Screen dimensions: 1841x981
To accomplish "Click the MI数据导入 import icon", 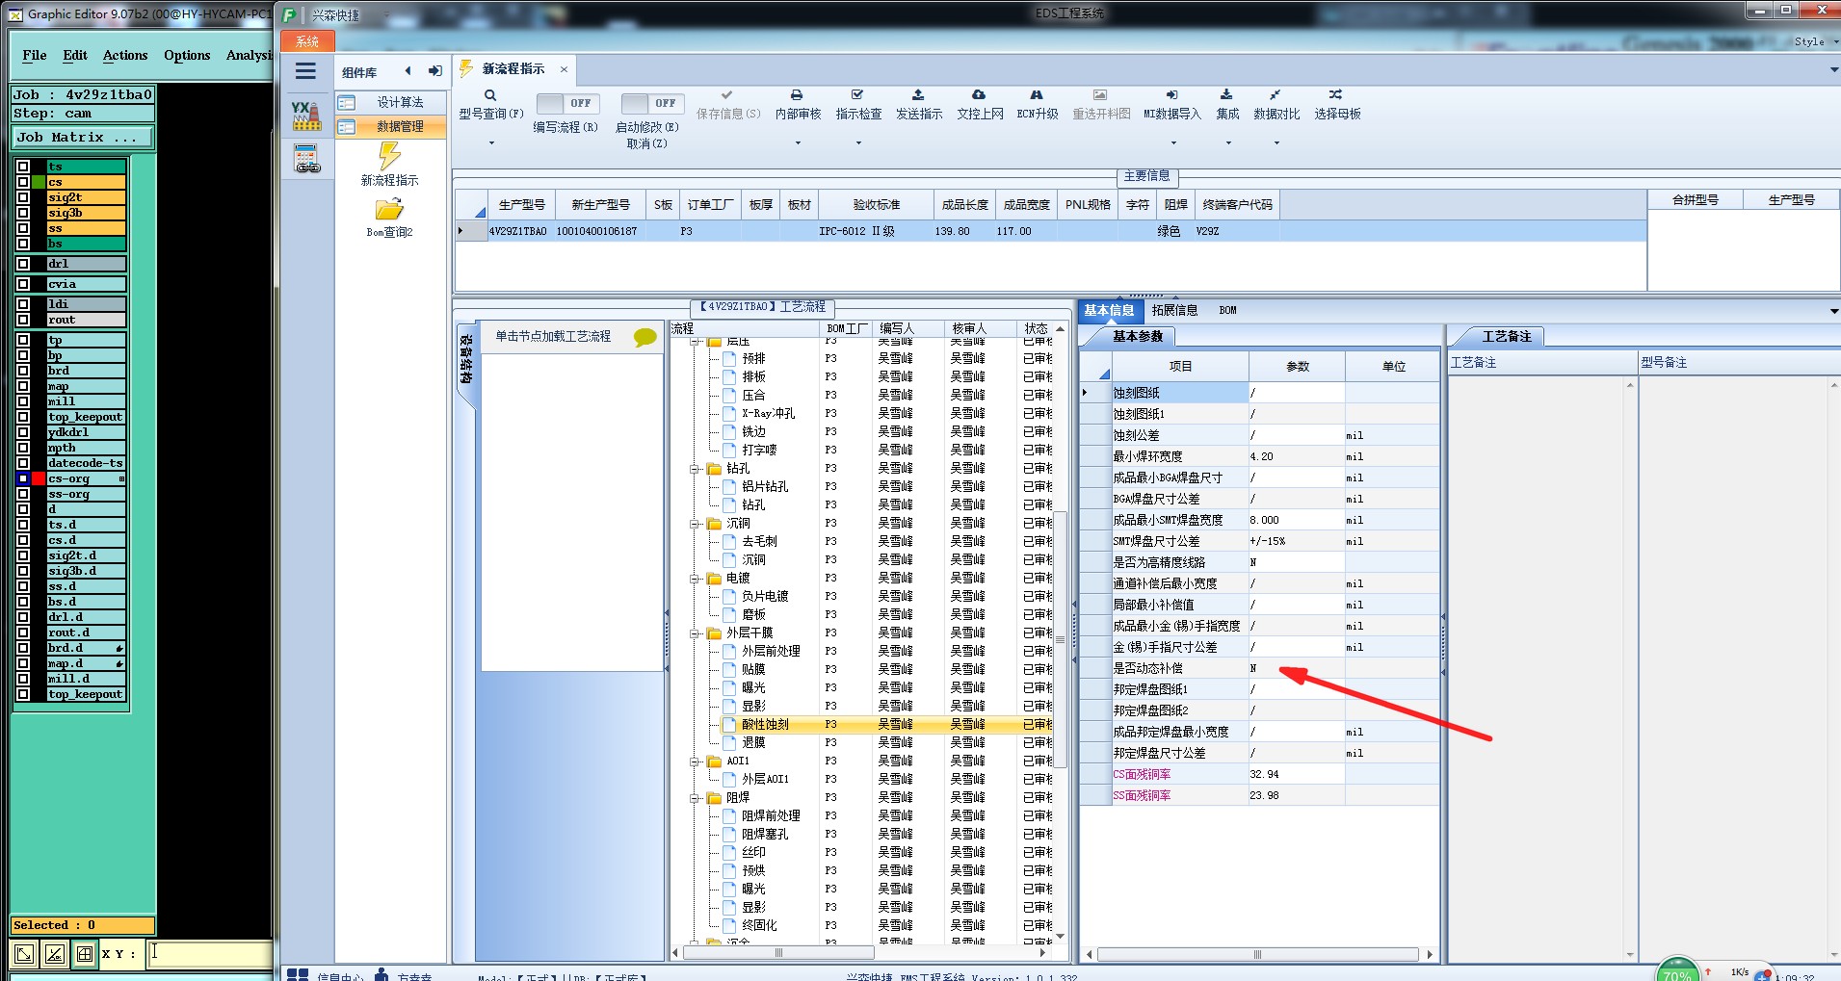I will pyautogui.click(x=1171, y=95).
